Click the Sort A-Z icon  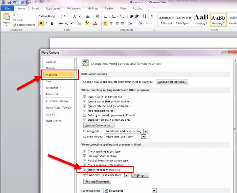click(144, 16)
